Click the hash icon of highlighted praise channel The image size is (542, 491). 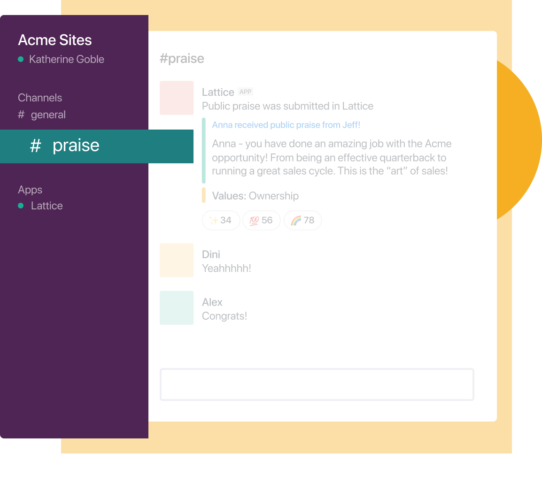click(x=35, y=146)
